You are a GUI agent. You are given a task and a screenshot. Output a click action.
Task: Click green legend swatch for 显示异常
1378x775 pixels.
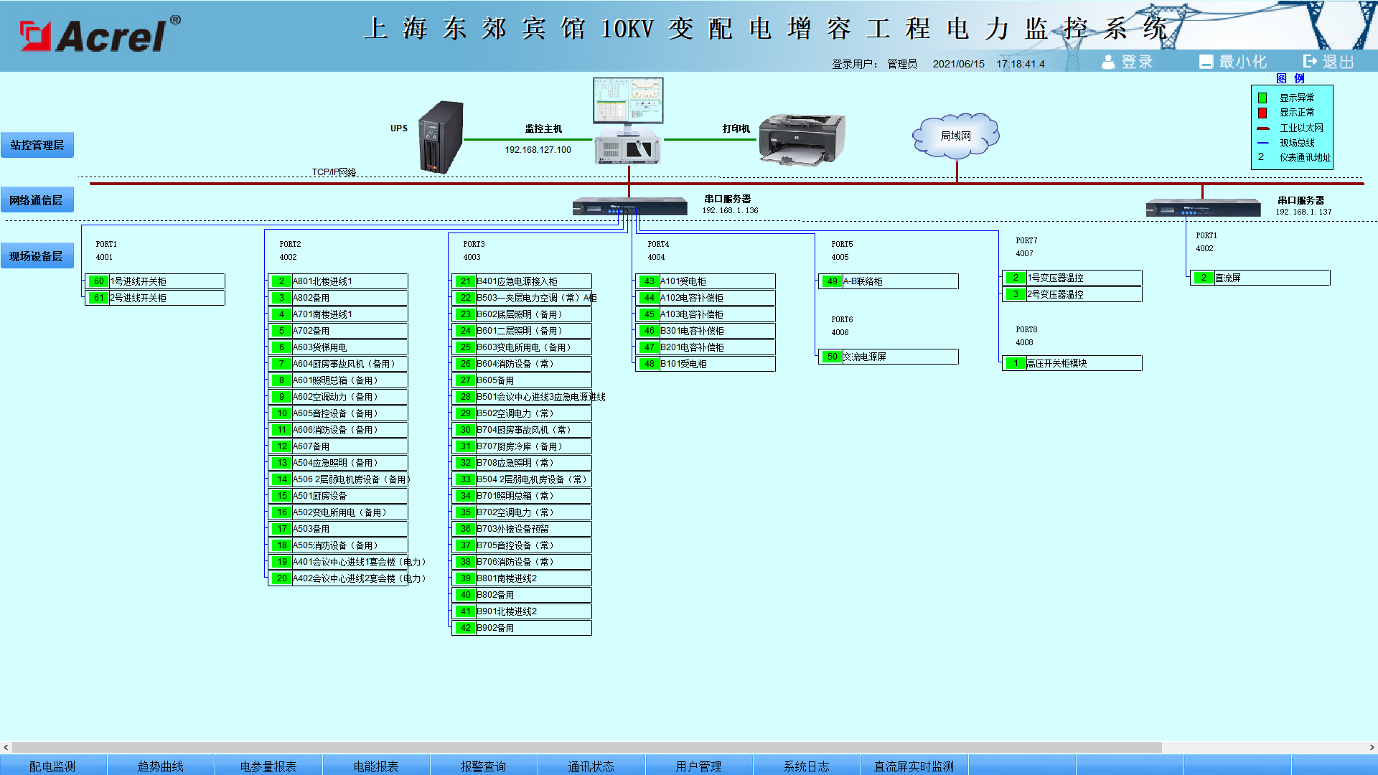point(1262,98)
